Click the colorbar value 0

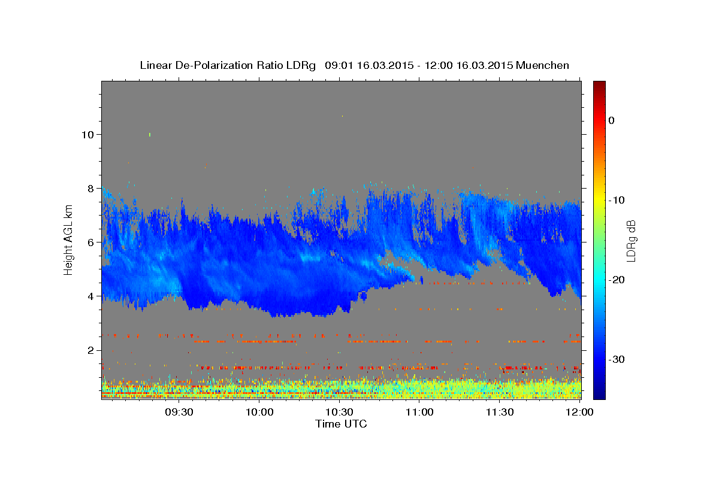click(x=612, y=120)
